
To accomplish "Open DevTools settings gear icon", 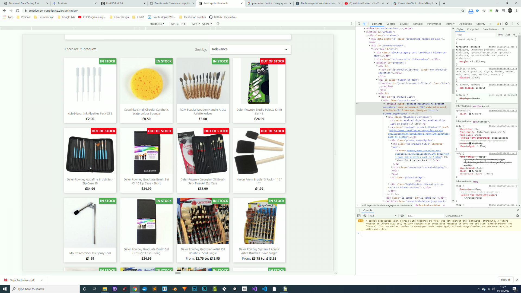I will point(506,24).
